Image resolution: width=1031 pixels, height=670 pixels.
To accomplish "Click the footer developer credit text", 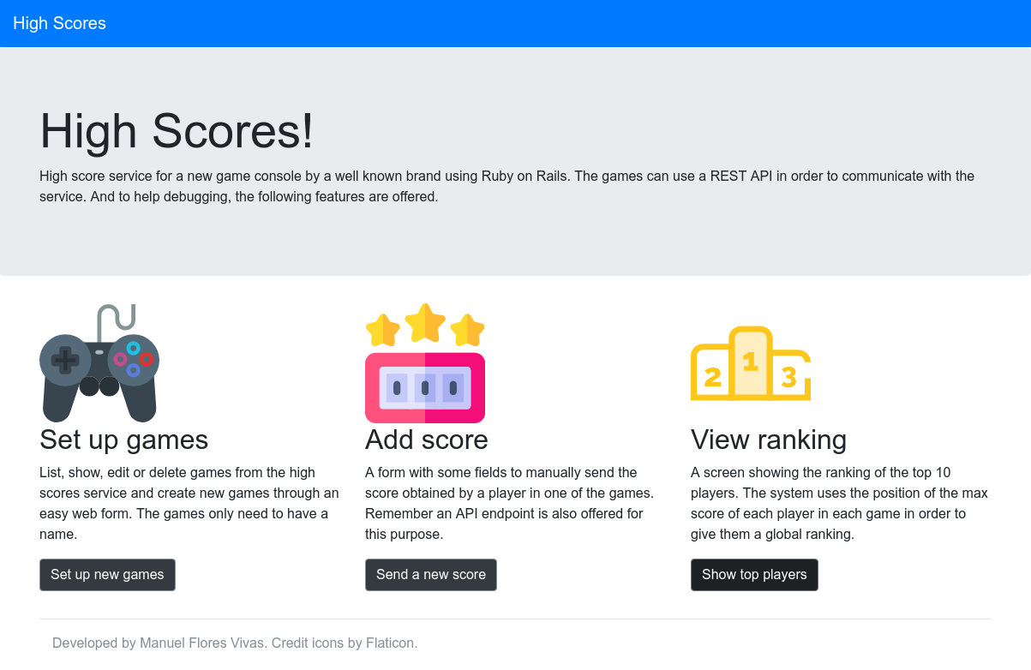I will click(235, 643).
